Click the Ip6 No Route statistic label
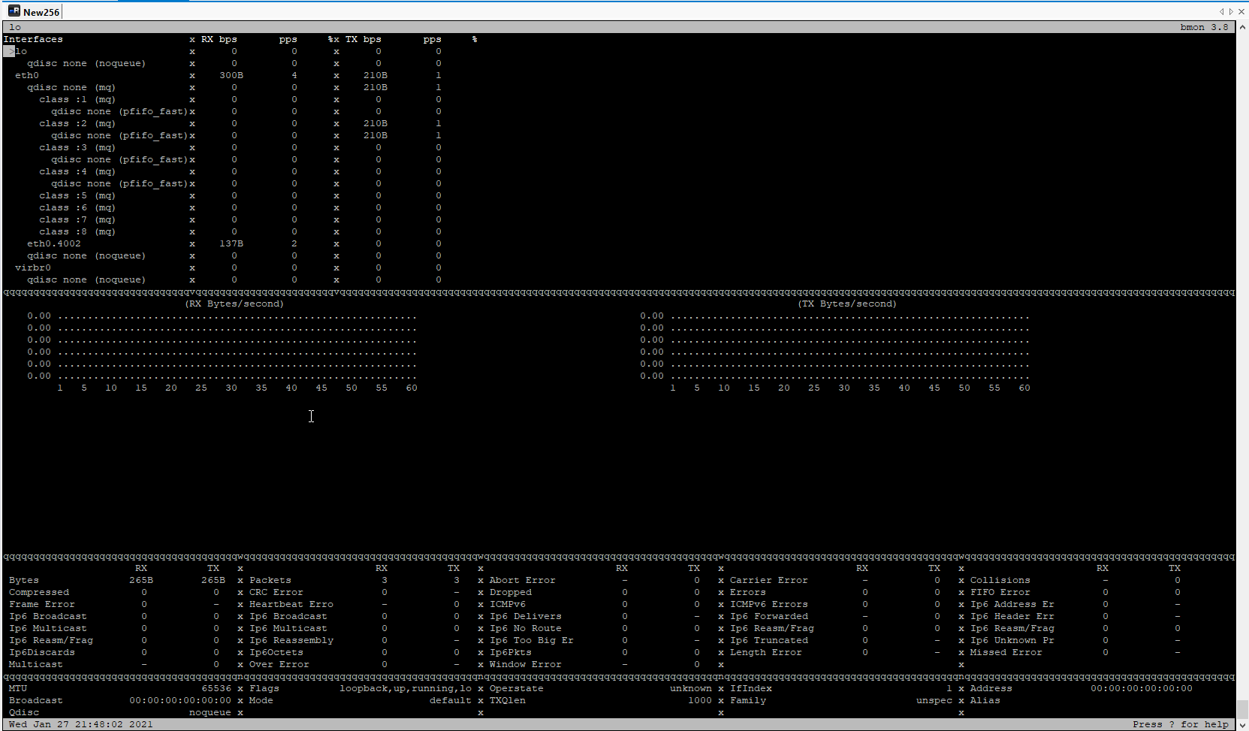The width and height of the screenshot is (1249, 731). coord(526,628)
